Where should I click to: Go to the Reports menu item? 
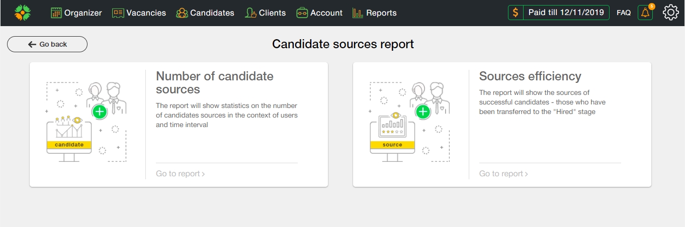coord(381,13)
